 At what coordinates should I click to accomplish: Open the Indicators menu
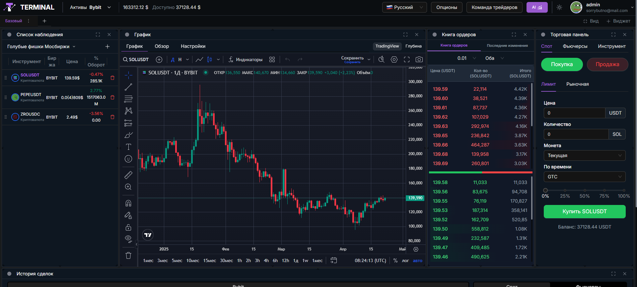pyautogui.click(x=246, y=59)
